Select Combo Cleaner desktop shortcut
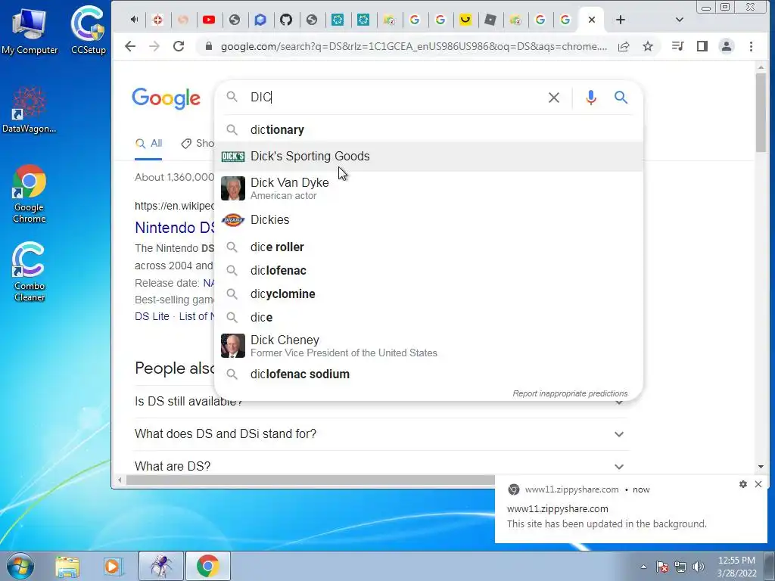 pyautogui.click(x=30, y=272)
